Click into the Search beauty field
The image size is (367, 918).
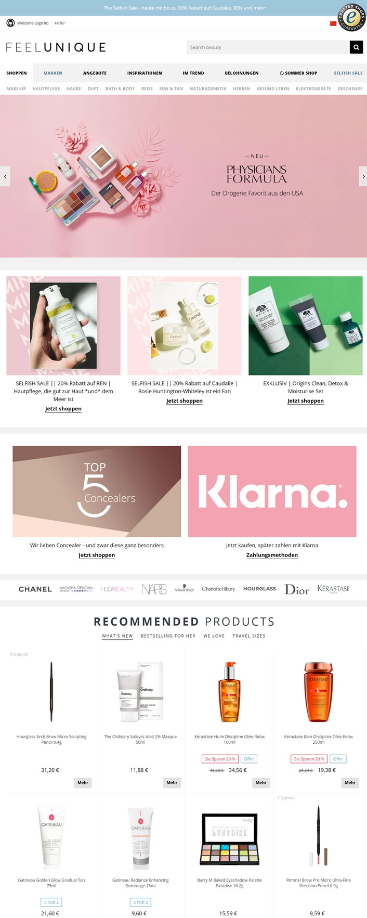click(268, 47)
